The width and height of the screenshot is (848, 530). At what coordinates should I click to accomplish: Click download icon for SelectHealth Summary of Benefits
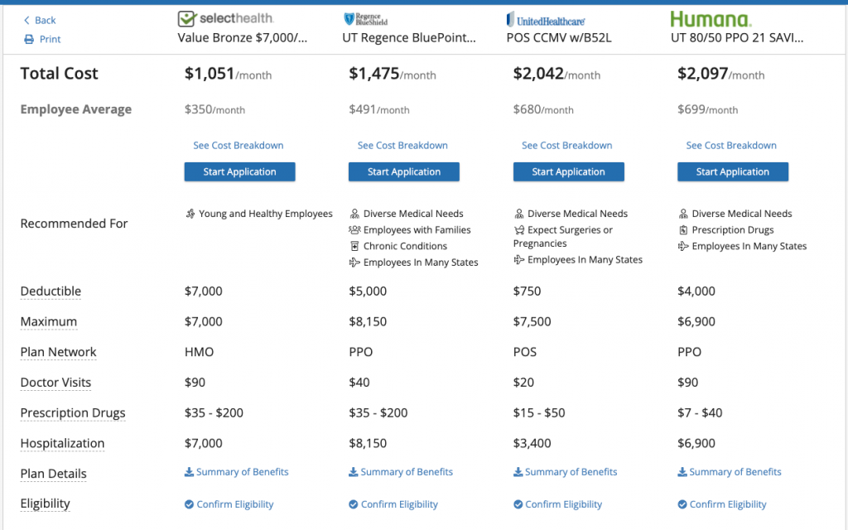[x=189, y=472]
